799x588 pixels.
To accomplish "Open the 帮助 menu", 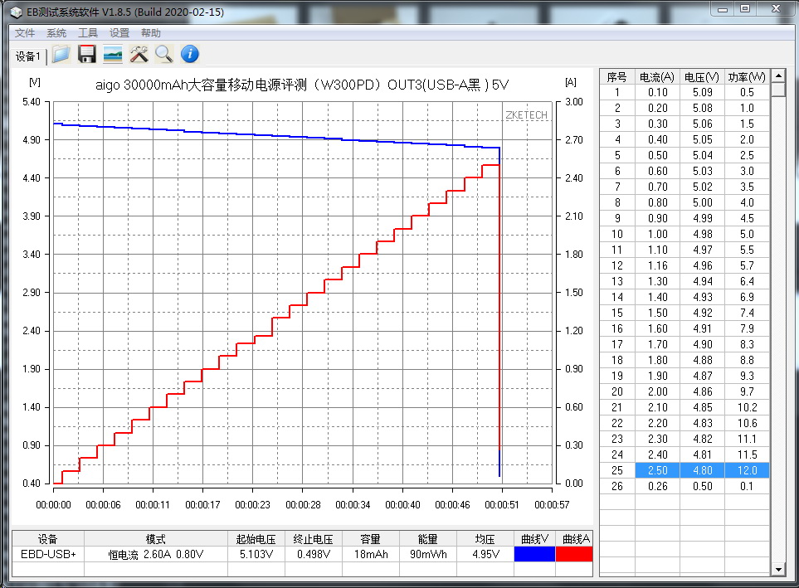I will click(151, 33).
